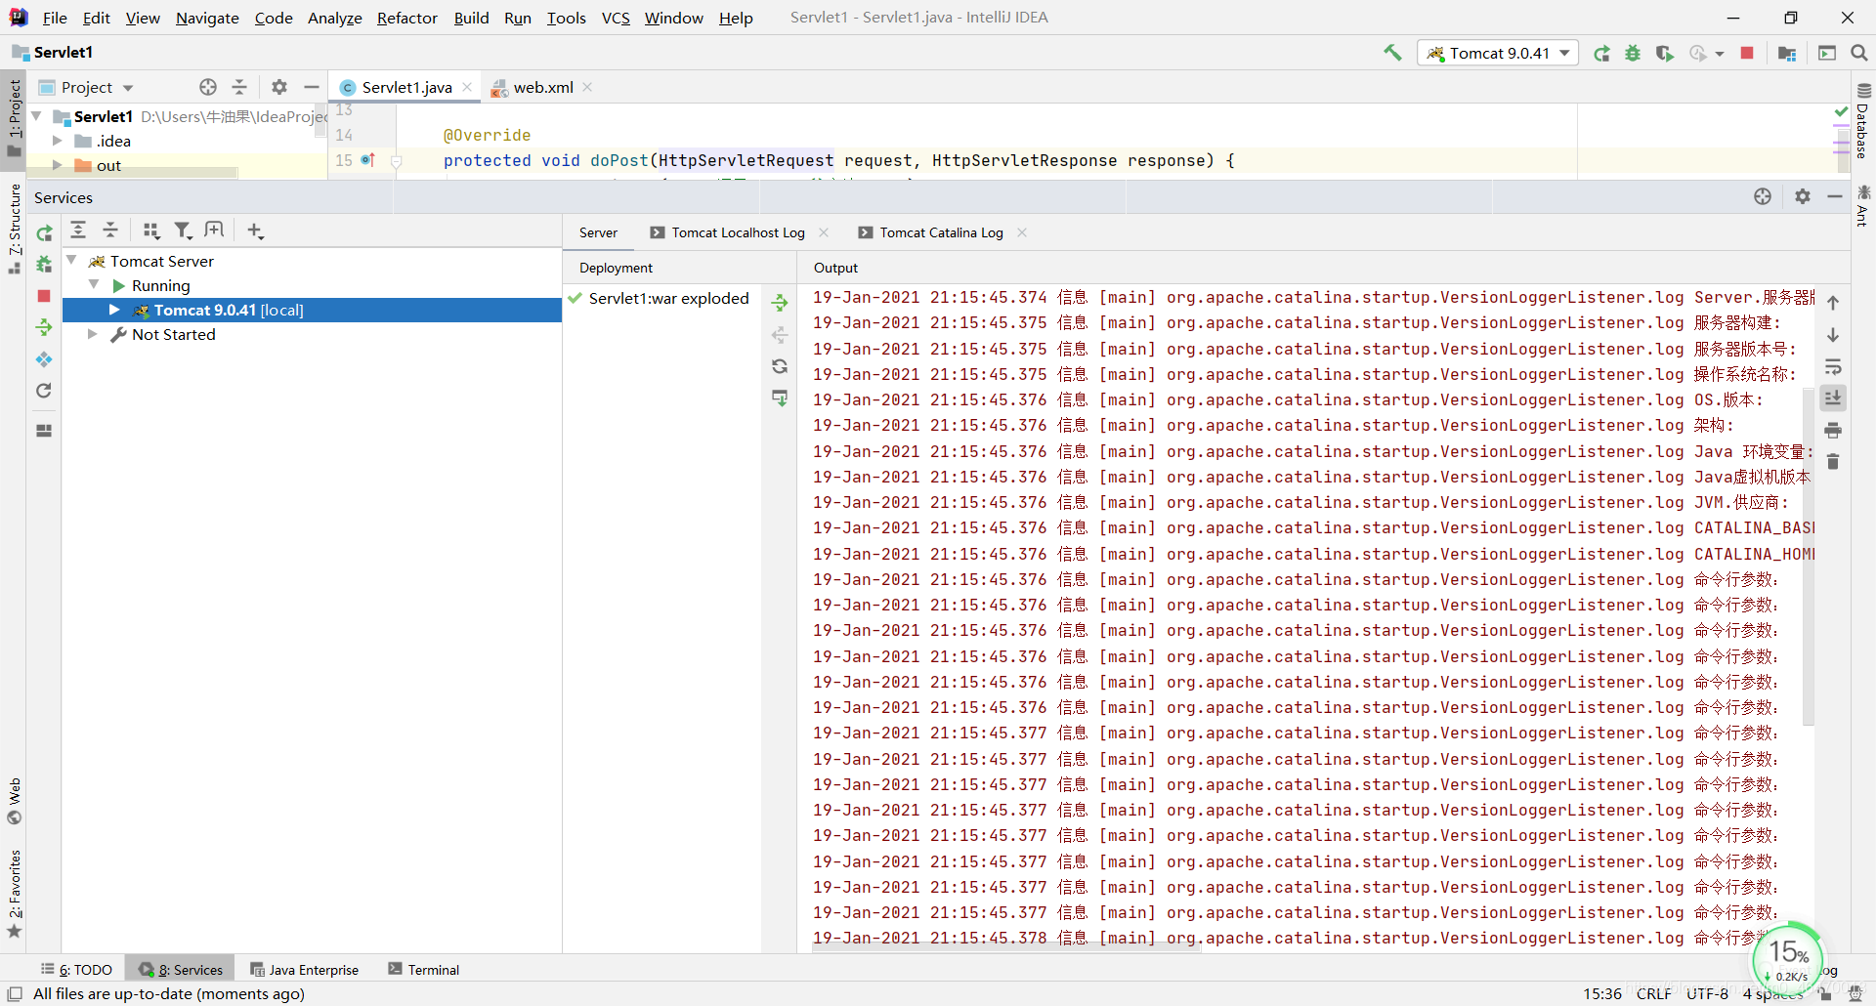Screen dimensions: 1876x1006
Task: Click the Restore Layout icon in Services sidebar
Action: (x=44, y=431)
